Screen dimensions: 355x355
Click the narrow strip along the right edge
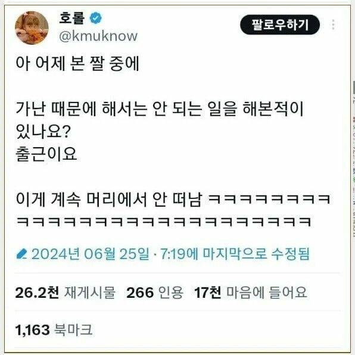pos(353,158)
